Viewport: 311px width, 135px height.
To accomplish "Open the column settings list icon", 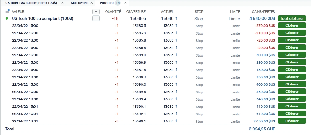I will click(x=7, y=11).
